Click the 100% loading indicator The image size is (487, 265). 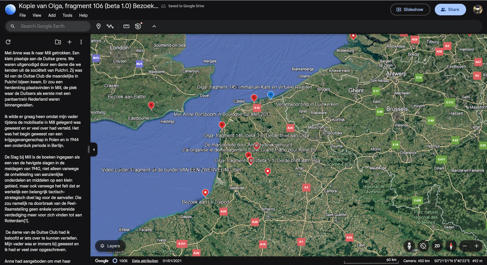[120, 261]
